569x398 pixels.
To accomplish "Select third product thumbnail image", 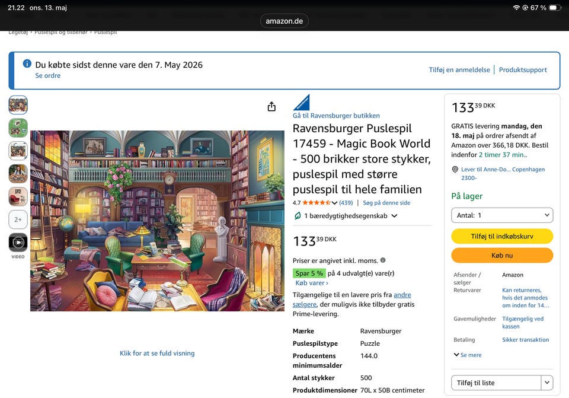I will coord(18,151).
